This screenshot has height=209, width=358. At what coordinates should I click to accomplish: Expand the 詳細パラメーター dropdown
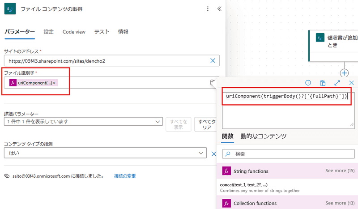click(158, 121)
